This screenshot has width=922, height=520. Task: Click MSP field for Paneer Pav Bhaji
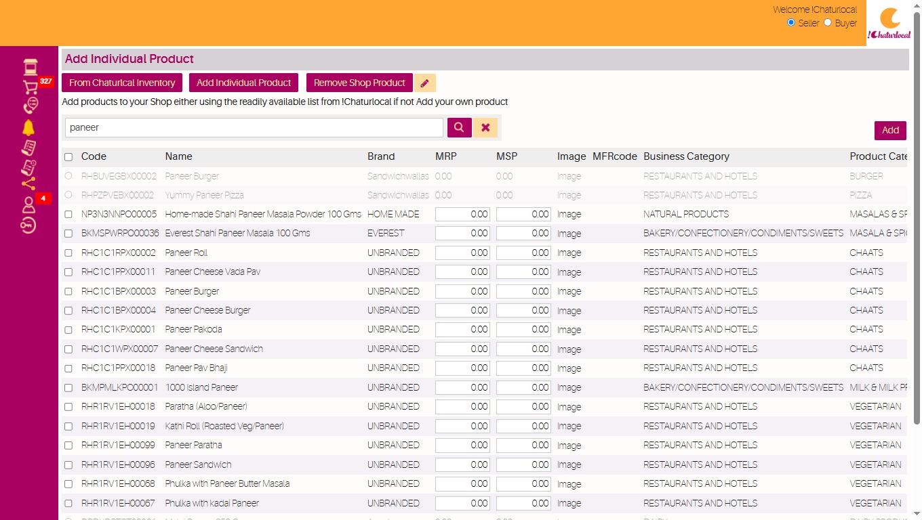point(523,368)
